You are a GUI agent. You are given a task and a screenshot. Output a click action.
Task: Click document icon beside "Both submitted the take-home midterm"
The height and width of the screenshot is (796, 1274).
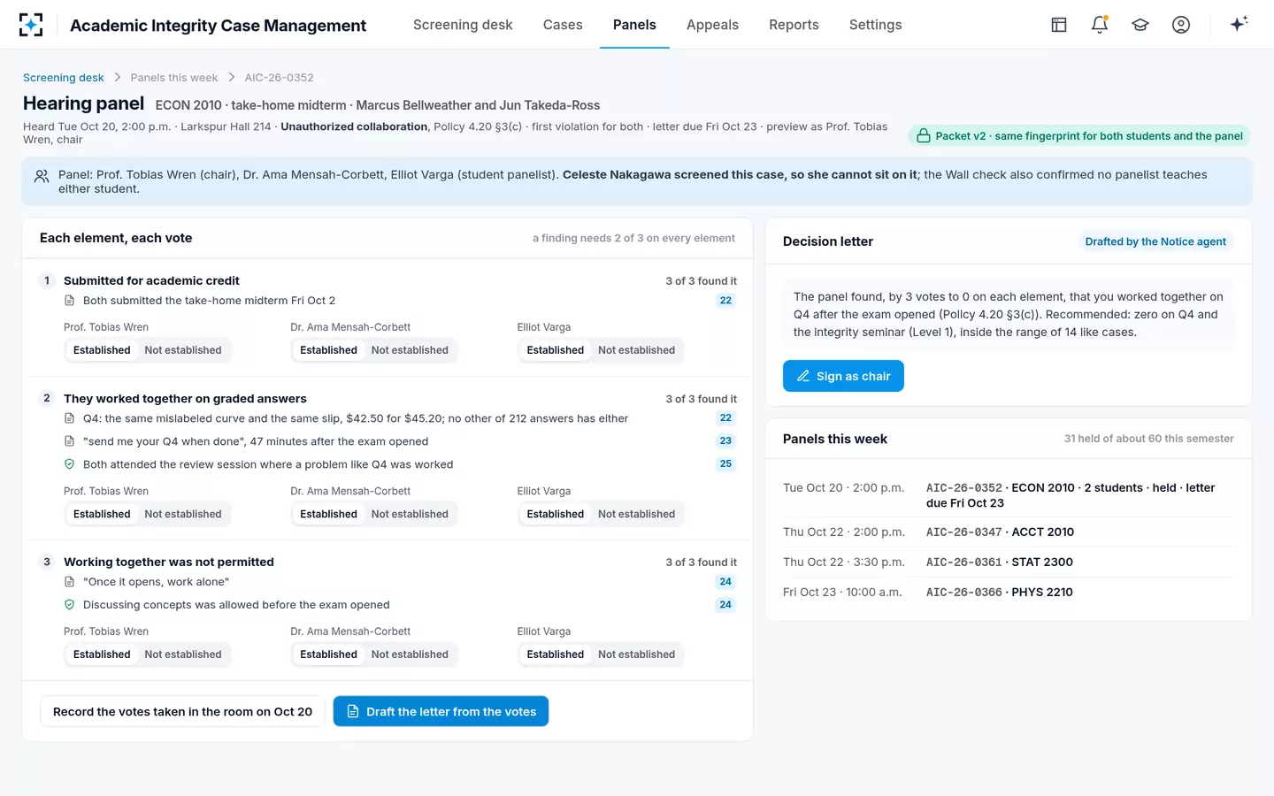pos(70,301)
